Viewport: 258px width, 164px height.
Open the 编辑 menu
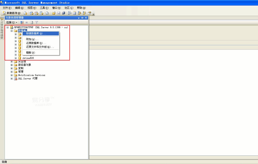19,8
